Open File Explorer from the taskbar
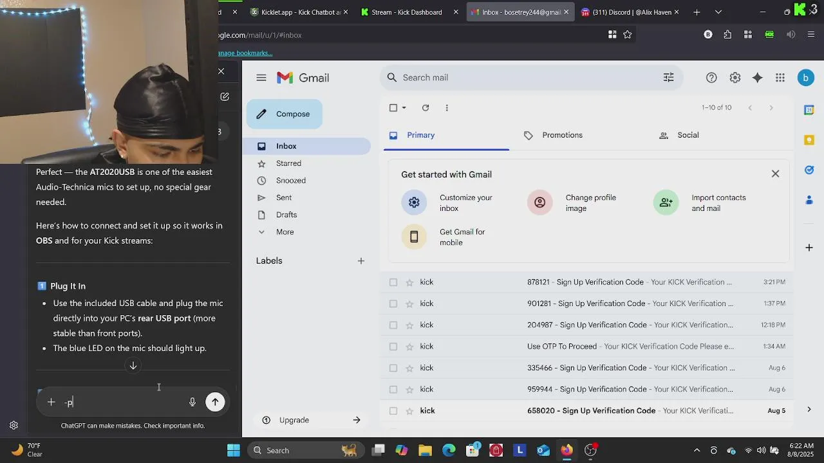The height and width of the screenshot is (463, 824). coord(425,450)
